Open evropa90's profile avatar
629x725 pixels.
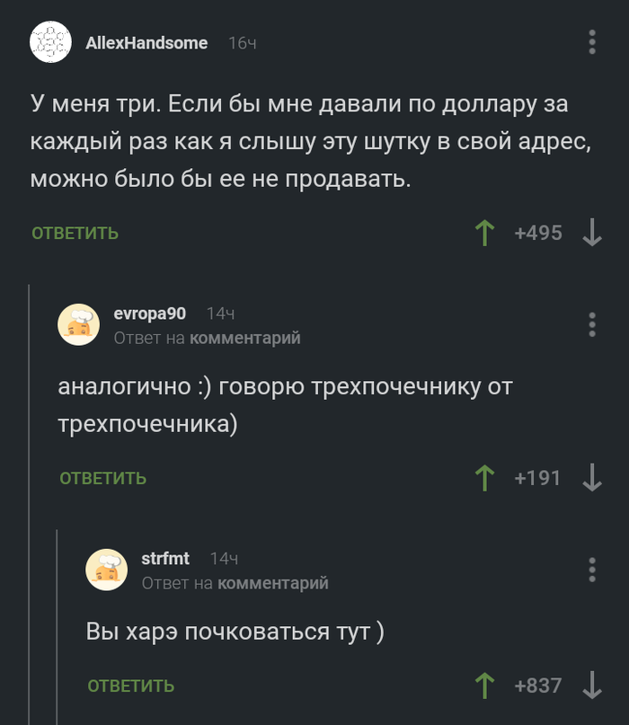click(x=79, y=324)
